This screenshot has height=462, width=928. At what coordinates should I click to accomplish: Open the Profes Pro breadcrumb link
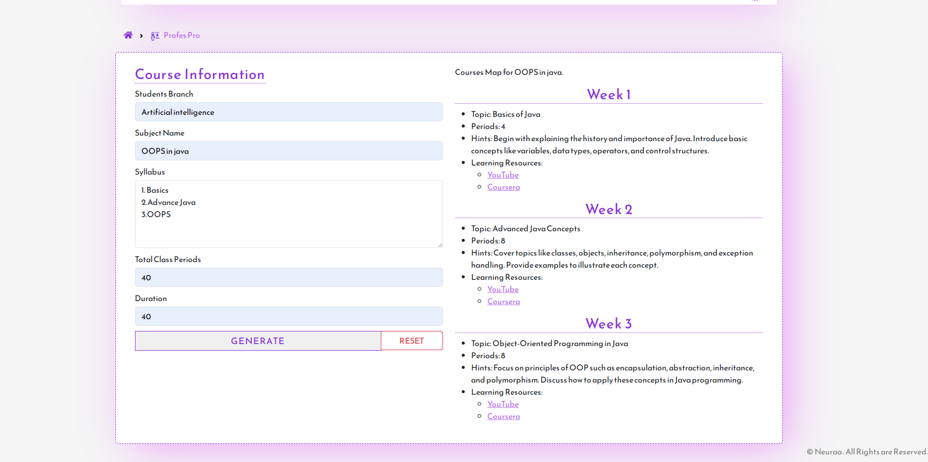pyautogui.click(x=182, y=35)
